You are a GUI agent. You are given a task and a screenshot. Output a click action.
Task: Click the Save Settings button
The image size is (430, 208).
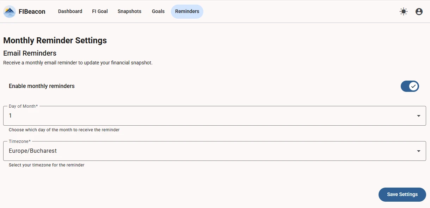(402, 194)
